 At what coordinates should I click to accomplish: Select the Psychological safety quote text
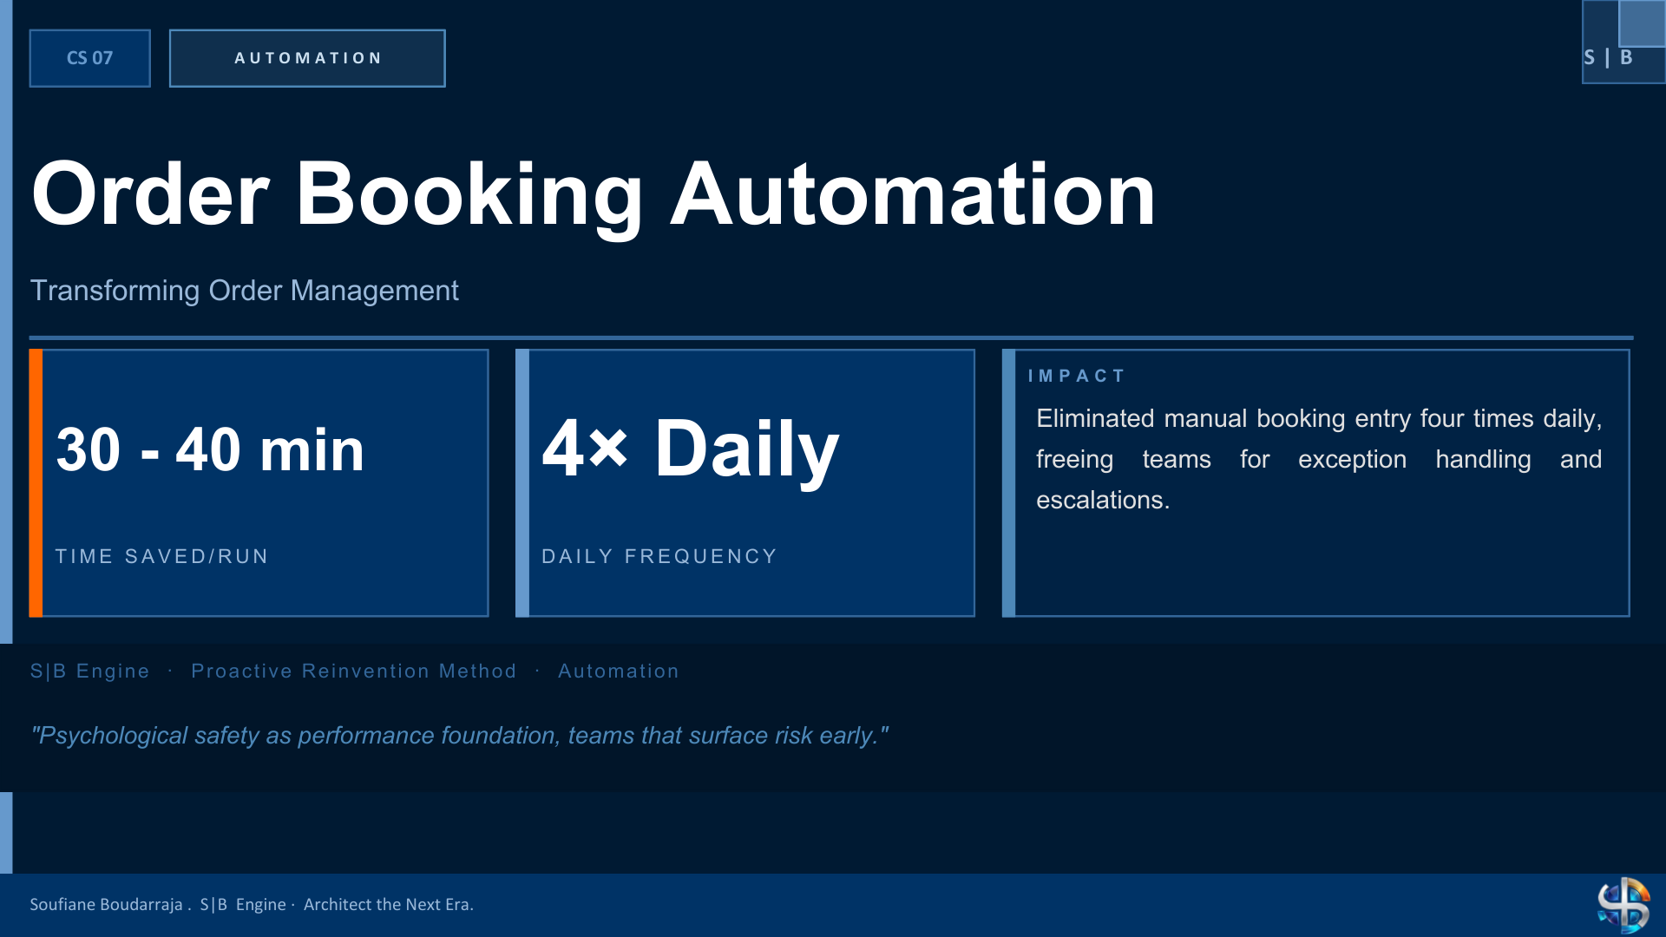460,736
